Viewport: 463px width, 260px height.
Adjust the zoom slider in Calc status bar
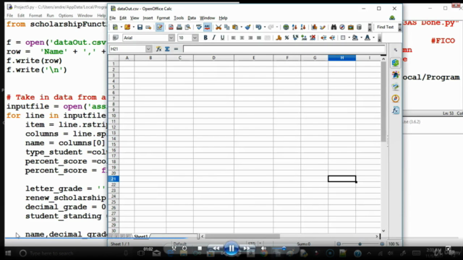coord(360,244)
